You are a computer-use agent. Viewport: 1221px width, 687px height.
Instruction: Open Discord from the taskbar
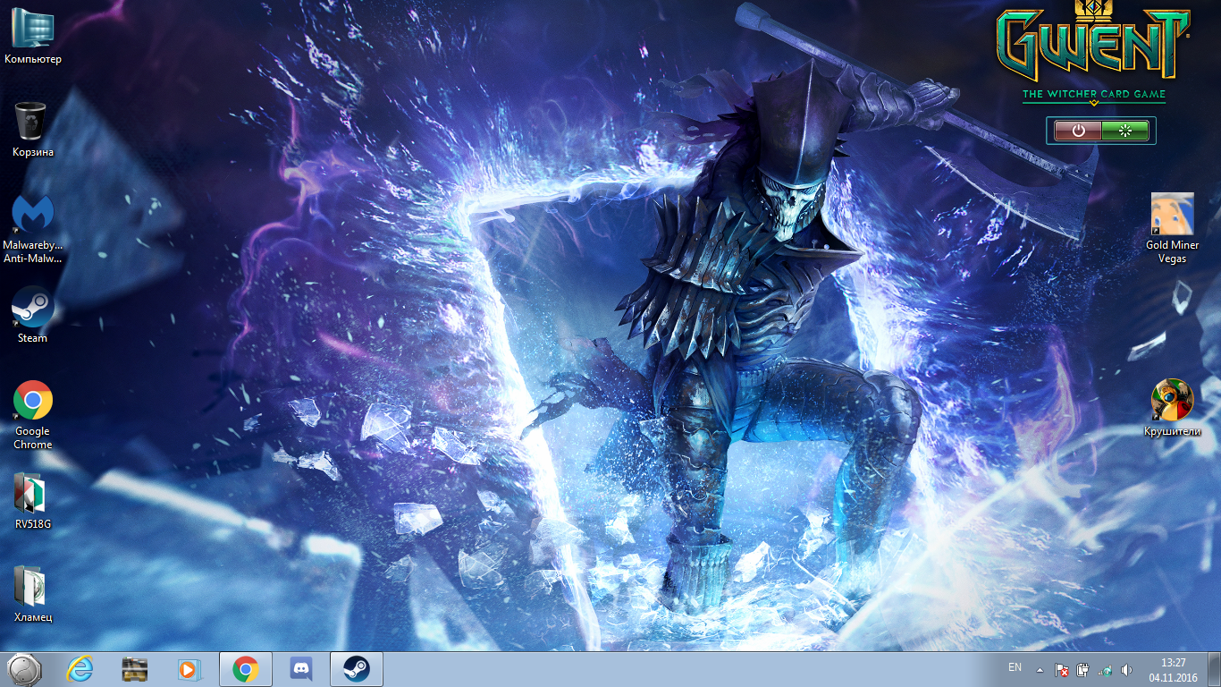(x=301, y=669)
